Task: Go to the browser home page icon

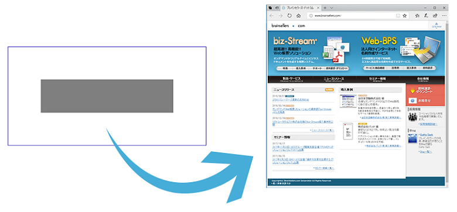Action: click(298, 16)
